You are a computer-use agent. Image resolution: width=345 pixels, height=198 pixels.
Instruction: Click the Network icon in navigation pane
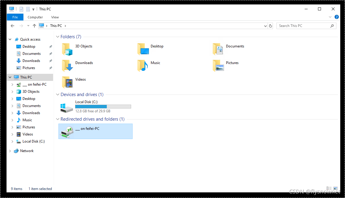point(16,151)
